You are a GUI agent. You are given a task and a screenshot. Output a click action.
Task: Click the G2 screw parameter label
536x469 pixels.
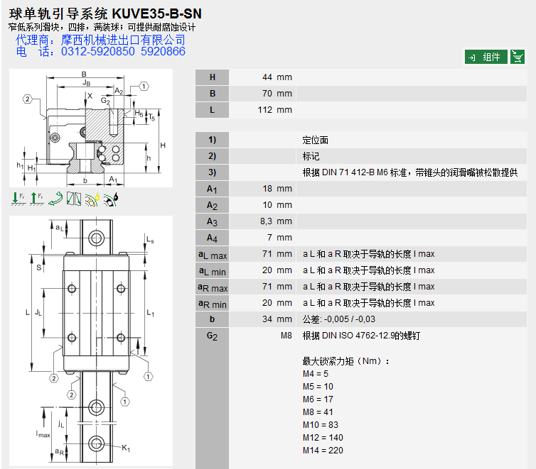coord(212,336)
